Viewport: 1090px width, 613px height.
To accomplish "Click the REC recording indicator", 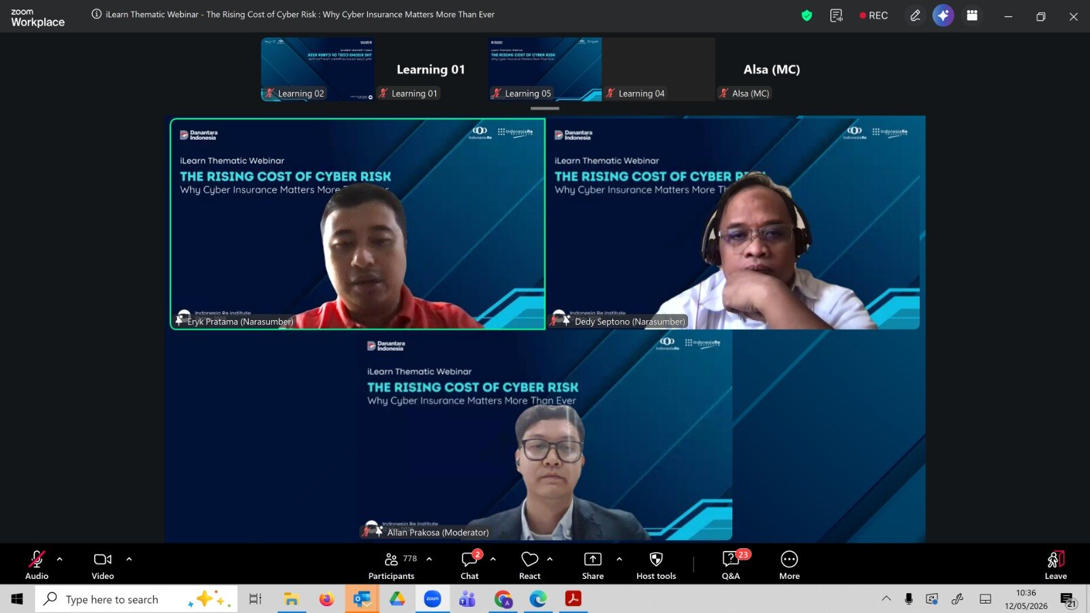I will point(874,16).
